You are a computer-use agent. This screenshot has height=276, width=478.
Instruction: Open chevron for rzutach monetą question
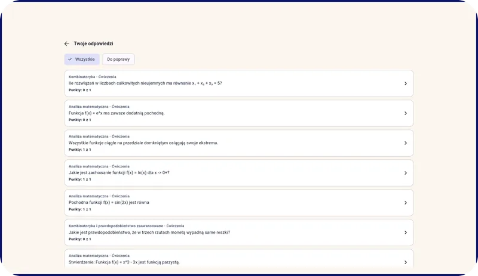pyautogui.click(x=406, y=232)
